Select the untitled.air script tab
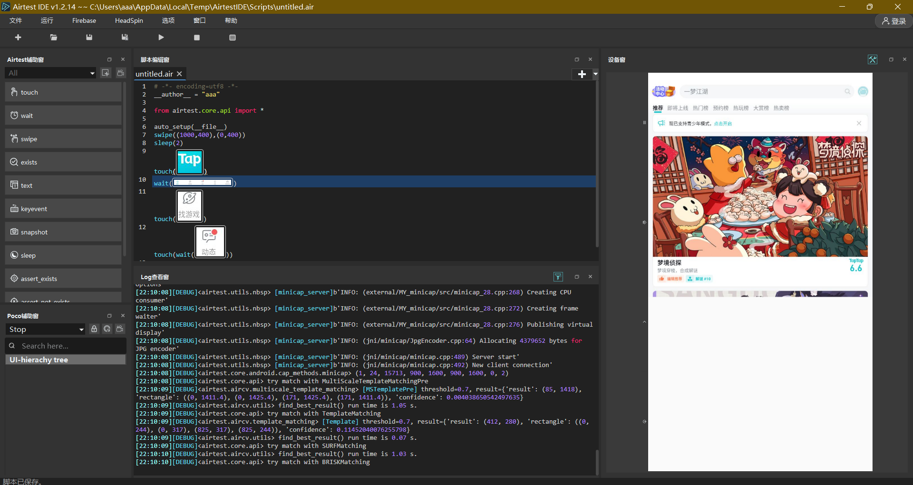Image resolution: width=913 pixels, height=485 pixels. [x=155, y=74]
